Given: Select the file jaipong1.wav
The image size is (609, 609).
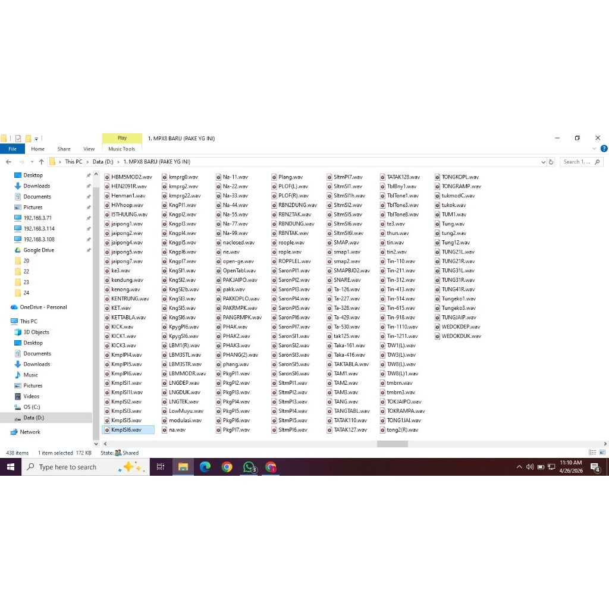Looking at the screenshot, I should coord(127,224).
